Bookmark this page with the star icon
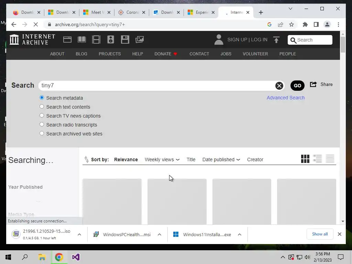The image size is (352, 264). click(x=291, y=24)
